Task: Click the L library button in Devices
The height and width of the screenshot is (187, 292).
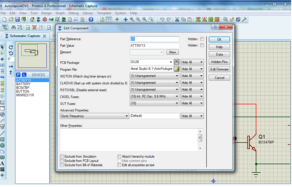Action: 24,75
